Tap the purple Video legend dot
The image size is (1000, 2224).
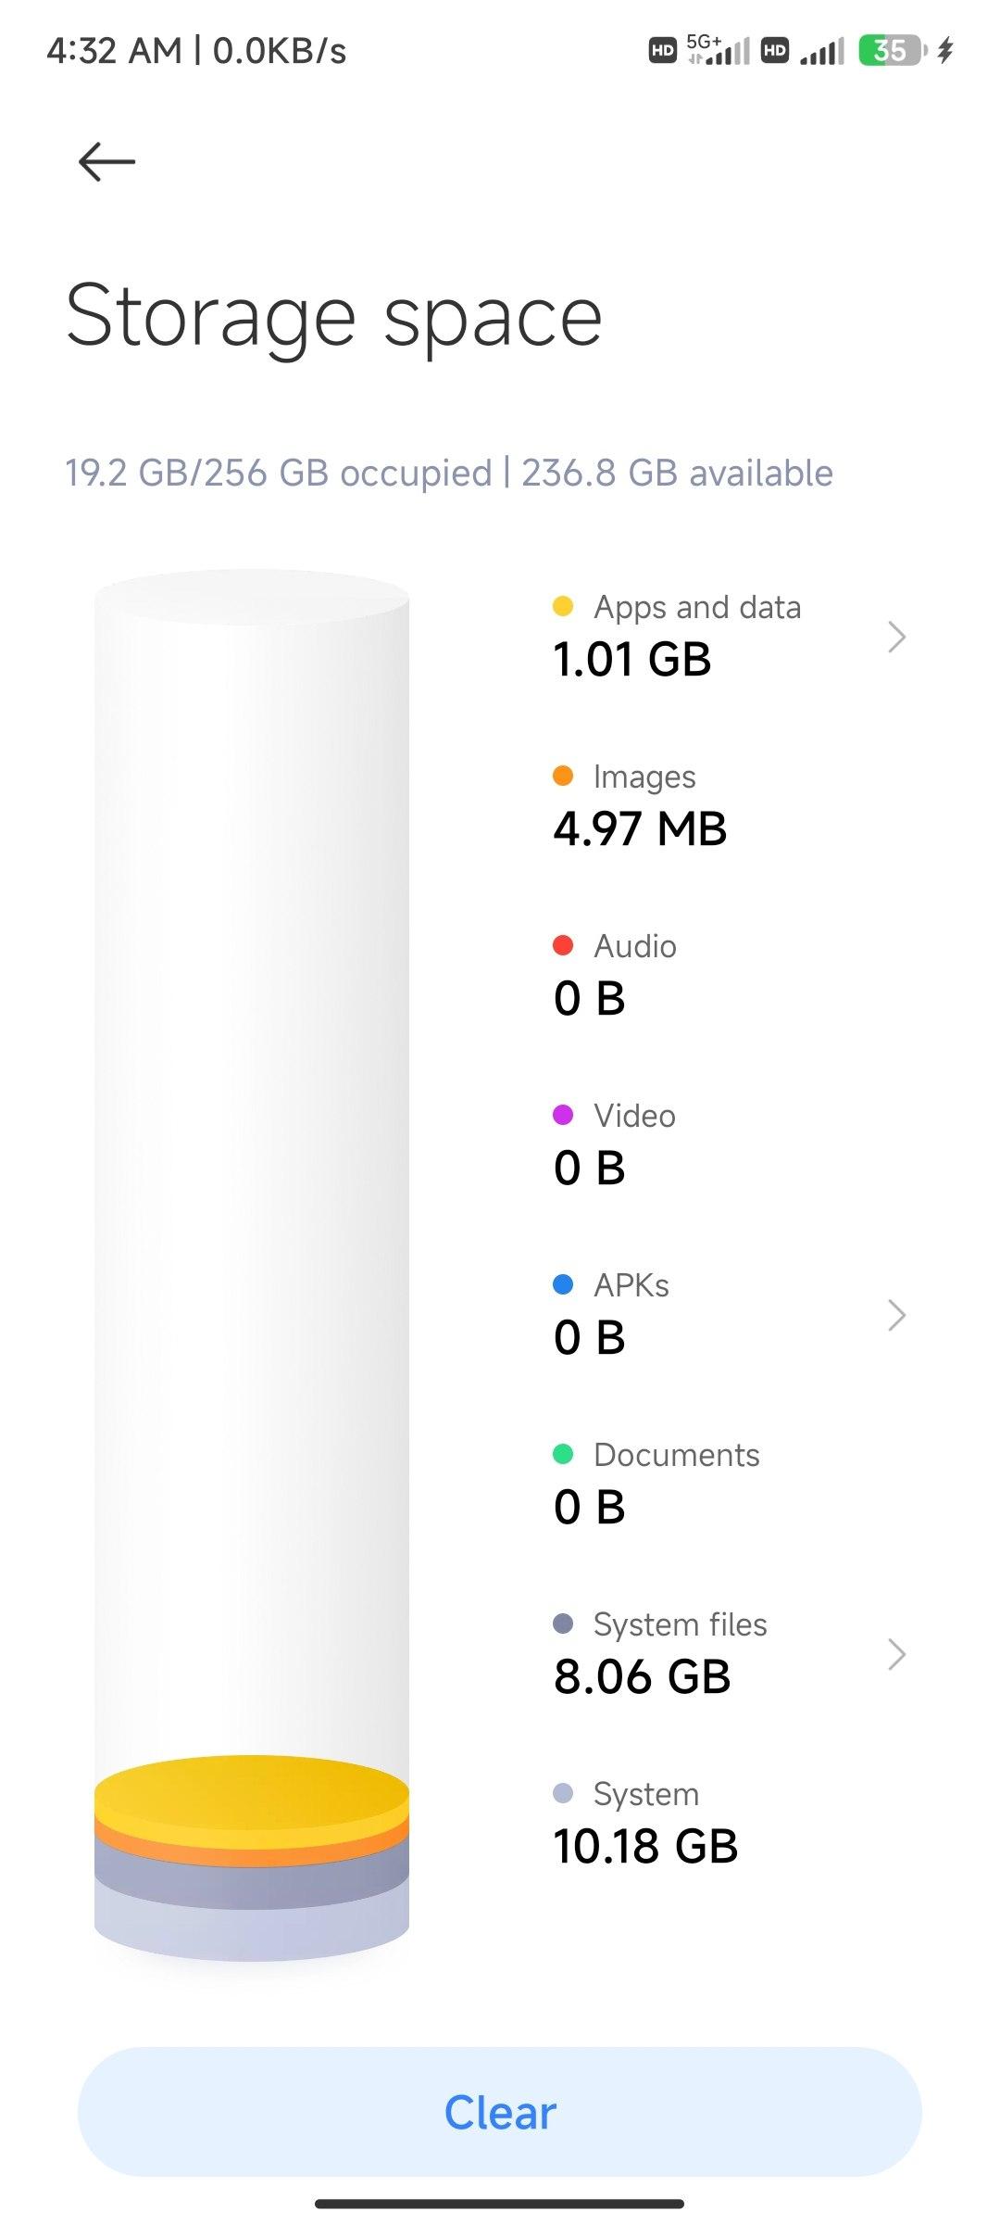coord(563,1115)
